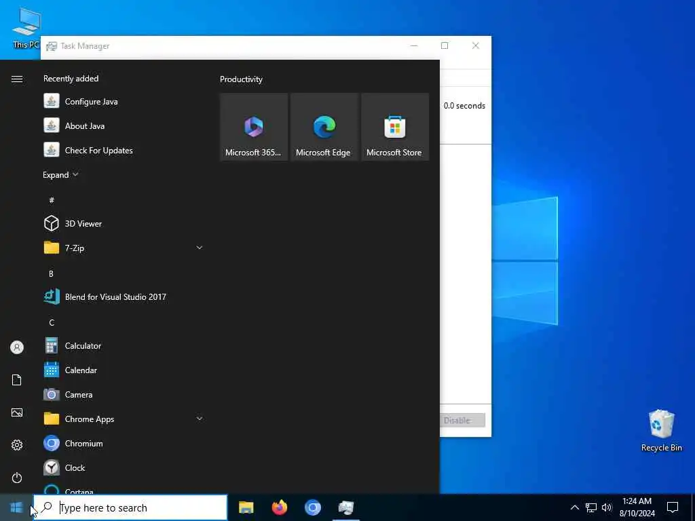Launch Camera app
The image size is (695, 521).
point(123,394)
